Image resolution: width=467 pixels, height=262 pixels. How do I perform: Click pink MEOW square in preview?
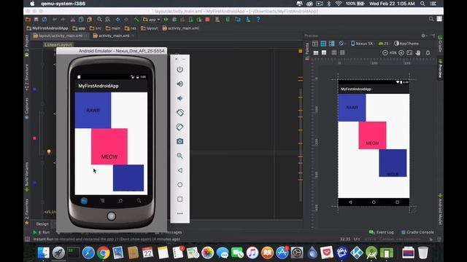pyautogui.click(x=372, y=135)
